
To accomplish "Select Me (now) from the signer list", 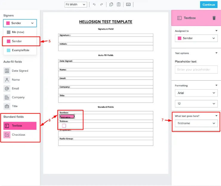I will click(x=20, y=32).
